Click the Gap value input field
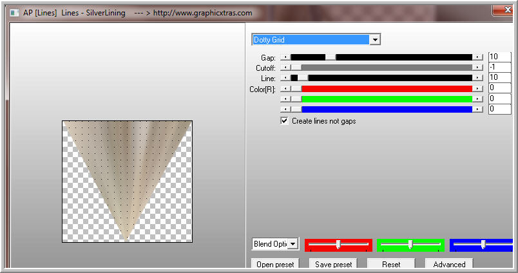The image size is (518, 273). (x=500, y=57)
